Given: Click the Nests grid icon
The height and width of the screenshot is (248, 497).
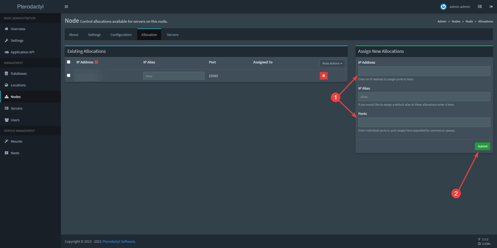Looking at the screenshot, I should pos(6,153).
